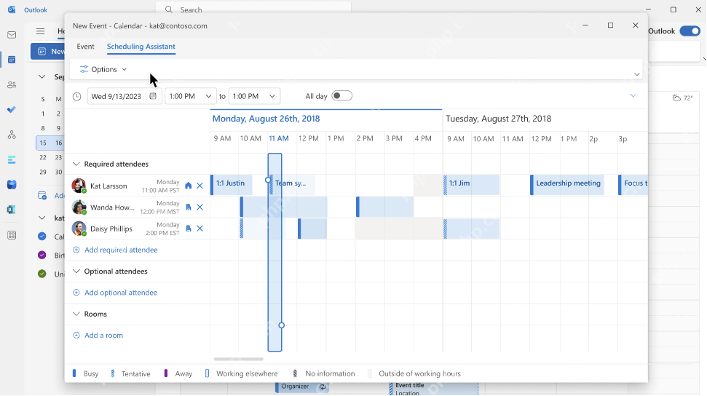The height and width of the screenshot is (396, 707).
Task: Click the Monday, August 26th, 2018 header
Action: tap(266, 119)
